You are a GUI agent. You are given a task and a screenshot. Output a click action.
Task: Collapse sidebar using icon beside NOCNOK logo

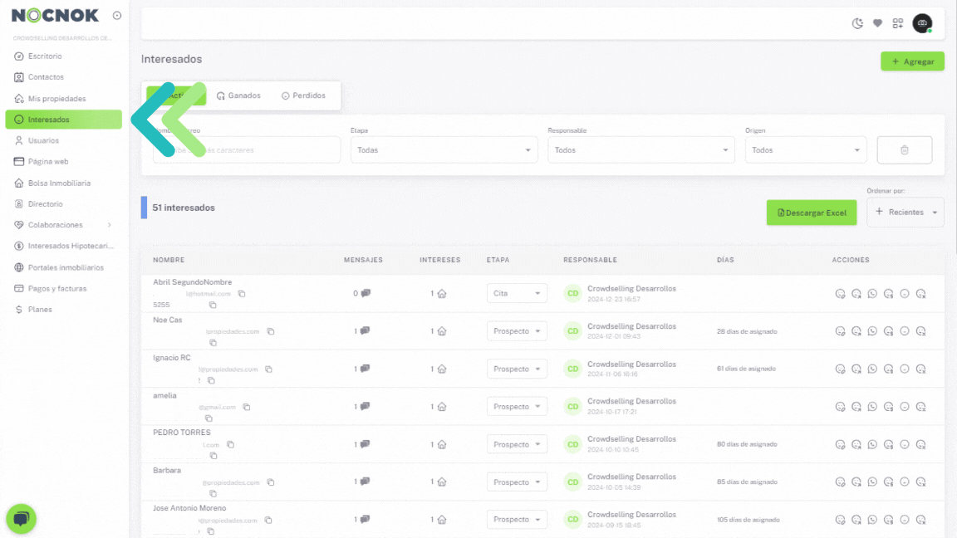click(117, 15)
